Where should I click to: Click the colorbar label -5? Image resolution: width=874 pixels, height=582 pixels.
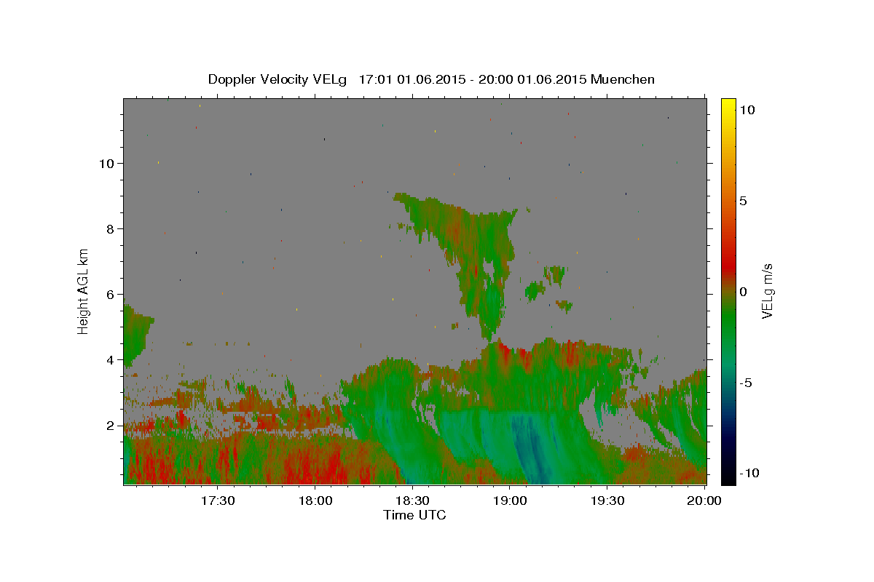(746, 383)
